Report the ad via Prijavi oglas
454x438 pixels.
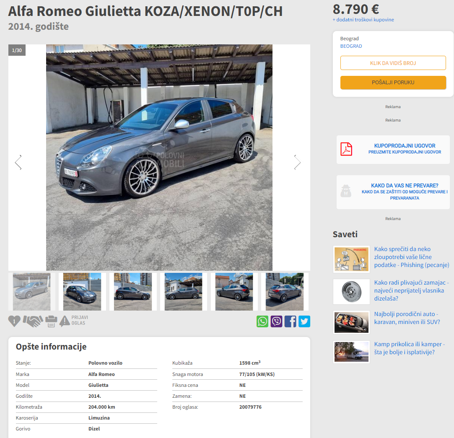[74, 321]
